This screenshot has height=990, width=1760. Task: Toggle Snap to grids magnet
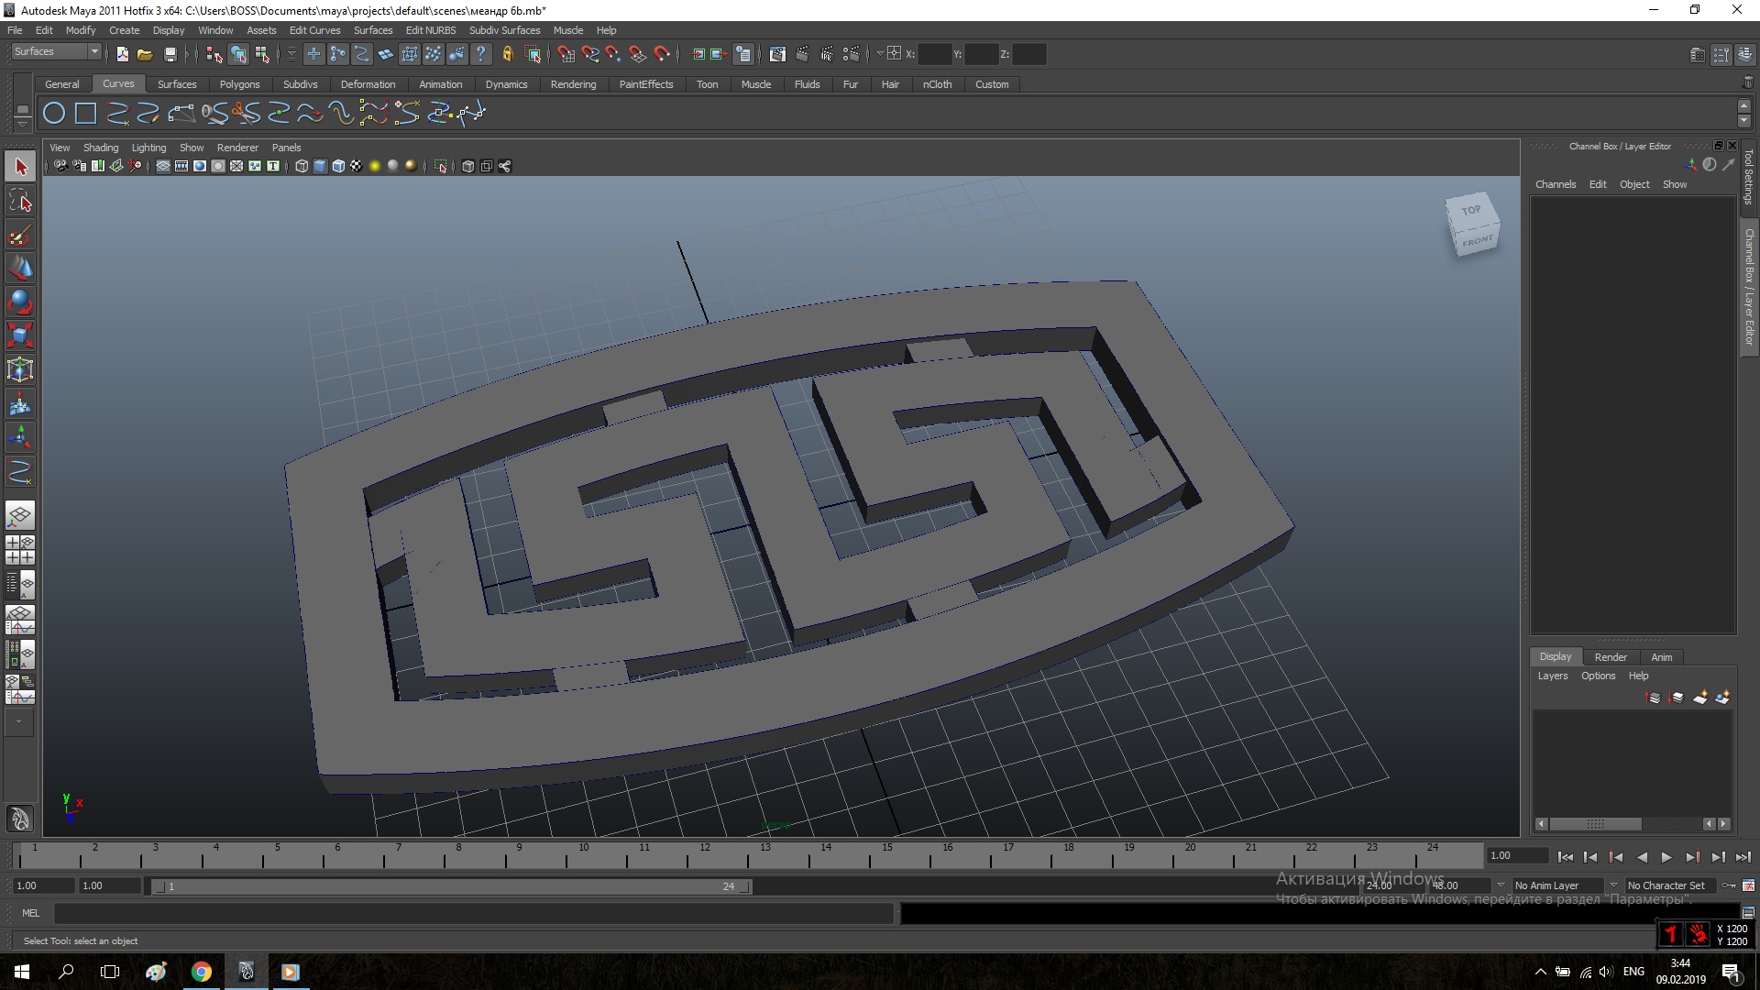click(x=566, y=54)
